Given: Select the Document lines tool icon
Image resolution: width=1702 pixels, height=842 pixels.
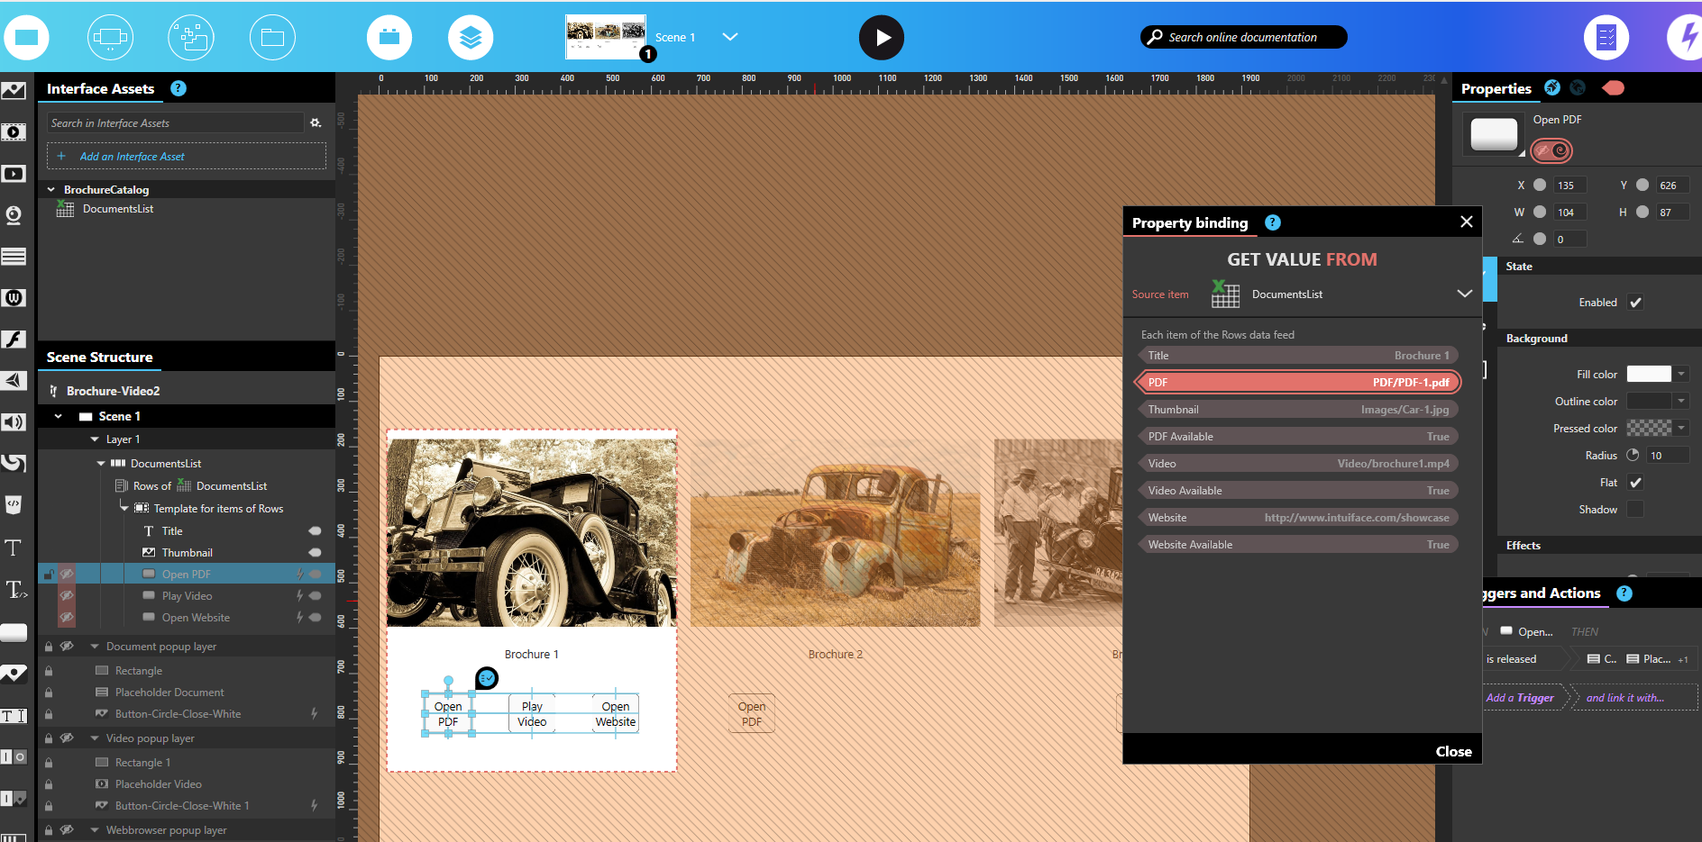Looking at the screenshot, I should coord(14,257).
